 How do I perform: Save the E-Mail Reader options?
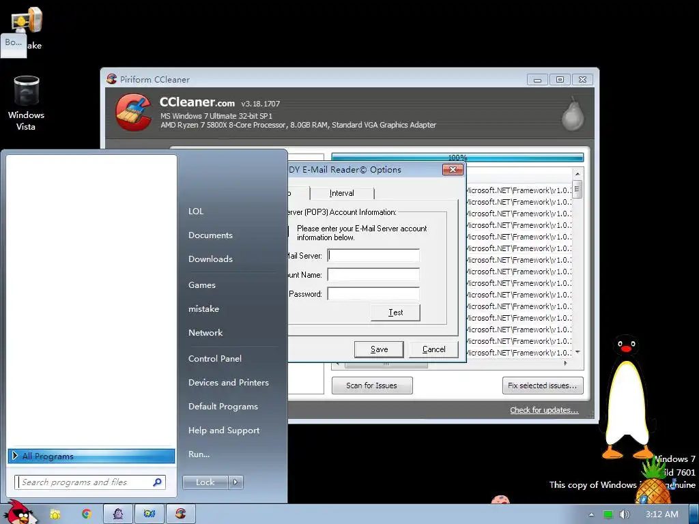379,349
